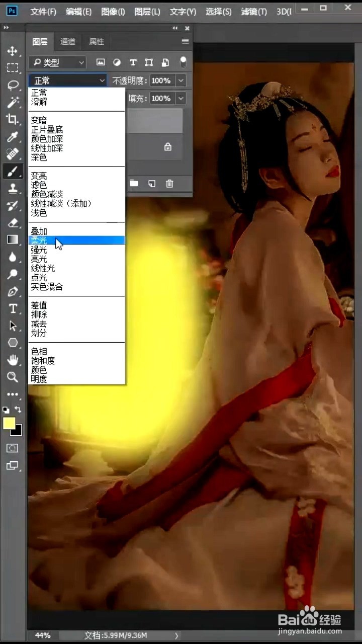Open the 图像(I) menu
The width and height of the screenshot is (362, 644).
point(113,11)
